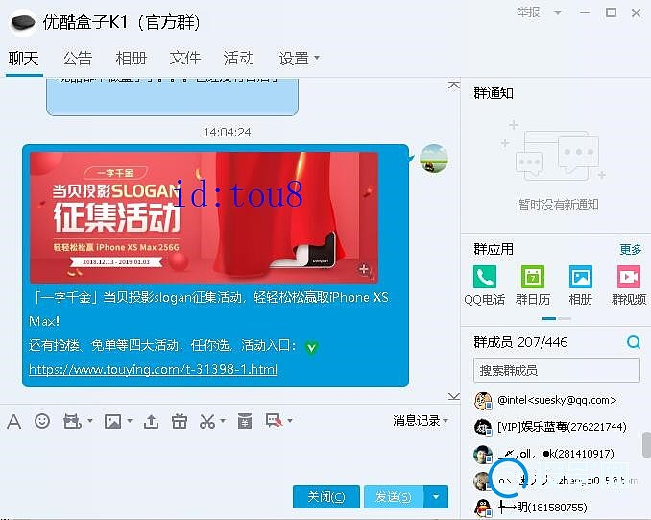Click the send picture icon
Viewport: 651px width, 520px height.
(x=112, y=421)
